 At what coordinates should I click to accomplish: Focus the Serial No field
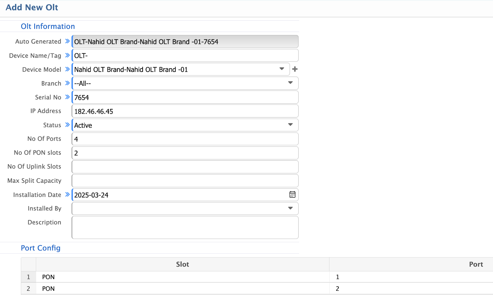(185, 97)
